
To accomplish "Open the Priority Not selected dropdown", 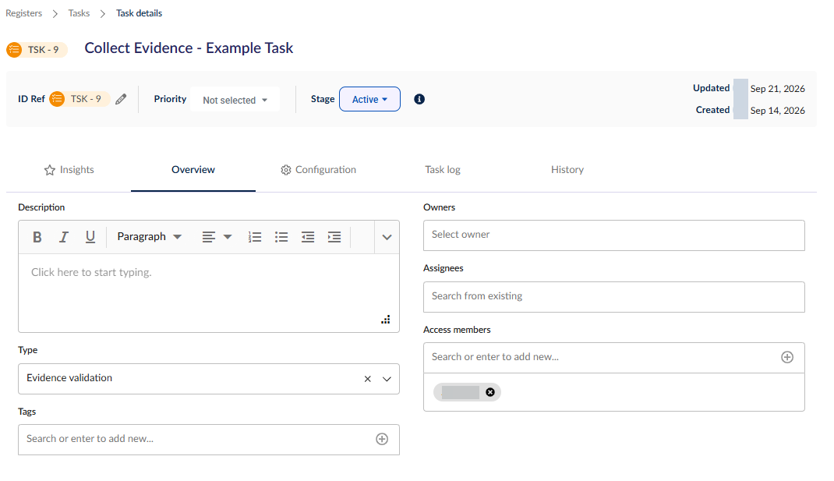I will 235,100.
